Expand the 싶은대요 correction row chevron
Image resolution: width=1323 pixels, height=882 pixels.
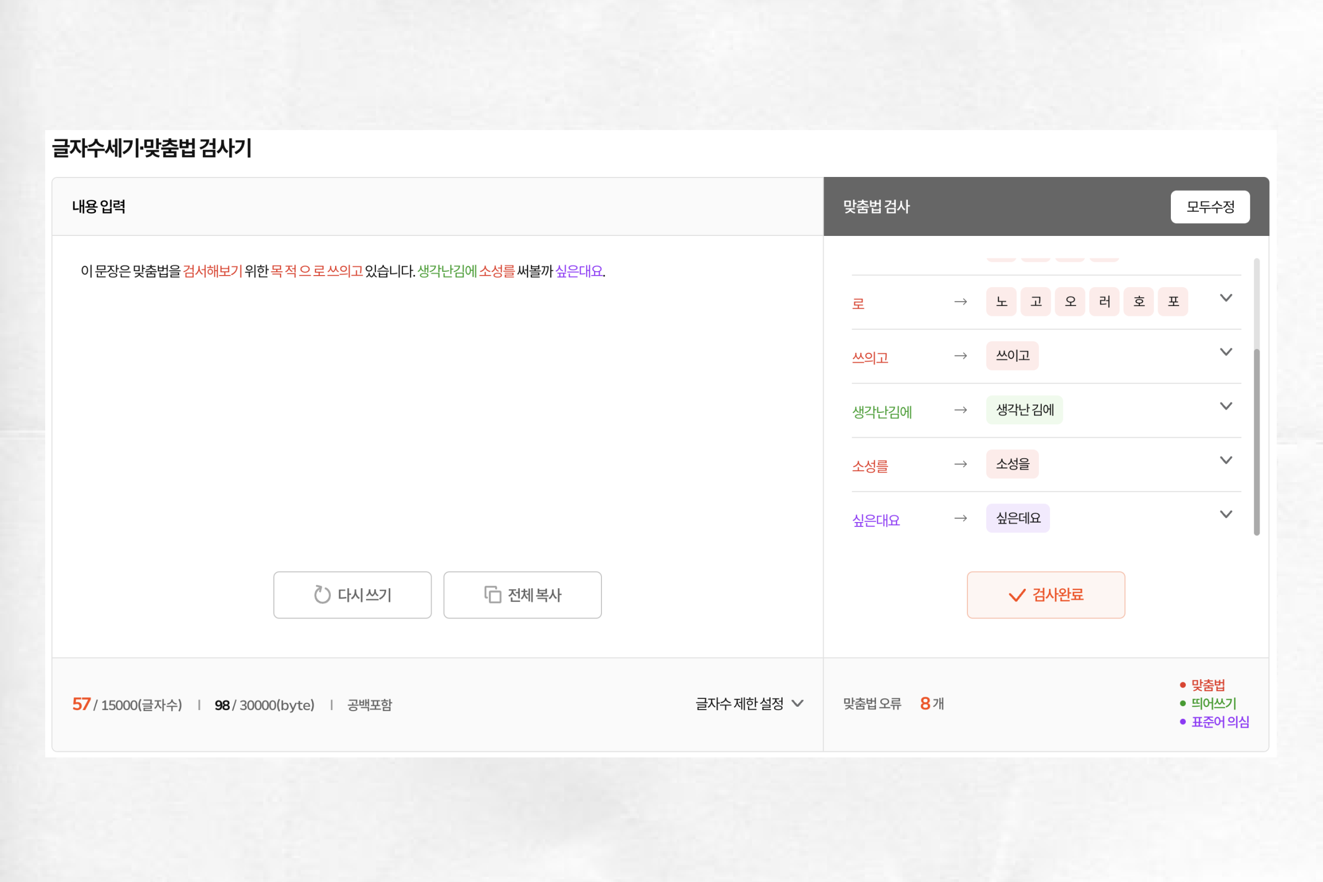[1225, 514]
